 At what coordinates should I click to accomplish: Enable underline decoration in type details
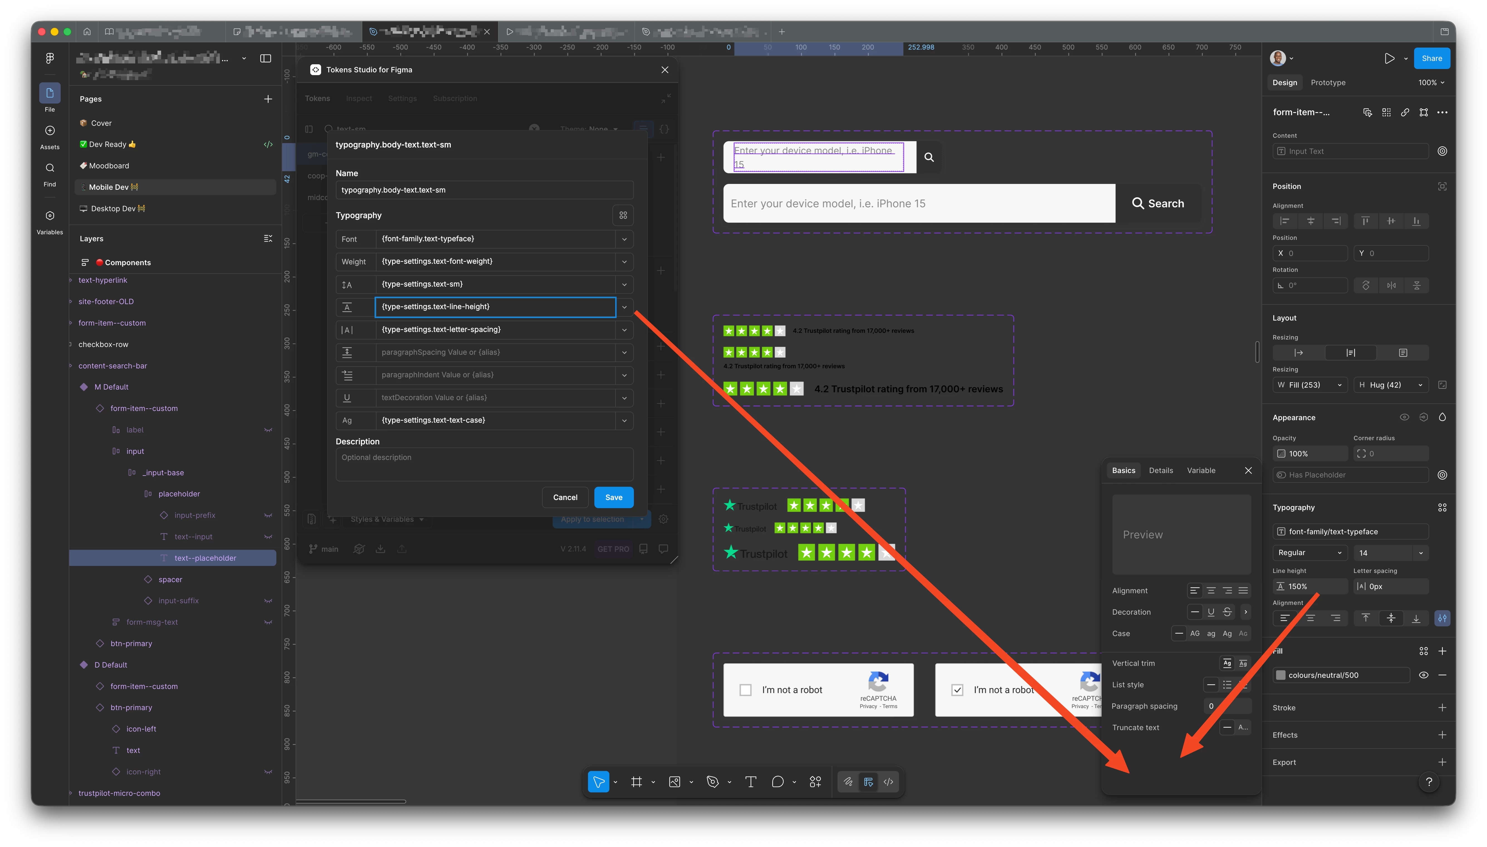click(1211, 612)
